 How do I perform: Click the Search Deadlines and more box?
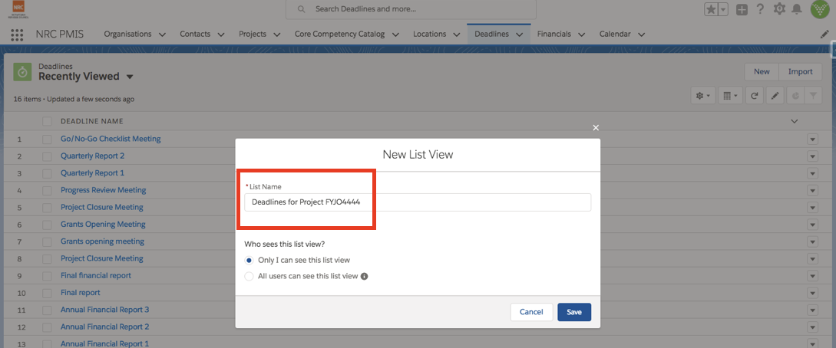pos(411,9)
